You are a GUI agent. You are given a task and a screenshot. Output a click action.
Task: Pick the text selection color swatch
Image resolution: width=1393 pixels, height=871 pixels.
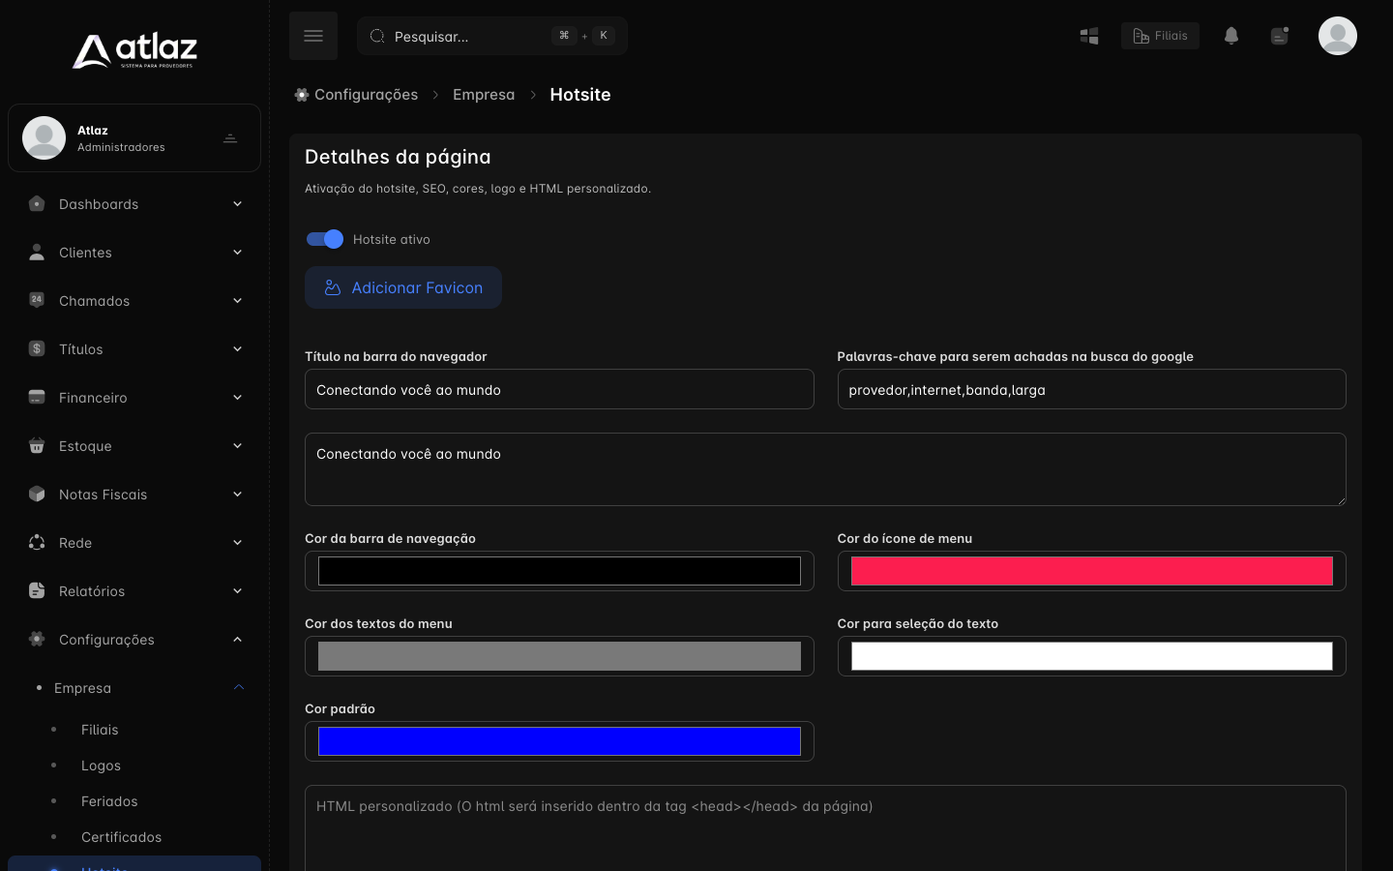click(1092, 656)
